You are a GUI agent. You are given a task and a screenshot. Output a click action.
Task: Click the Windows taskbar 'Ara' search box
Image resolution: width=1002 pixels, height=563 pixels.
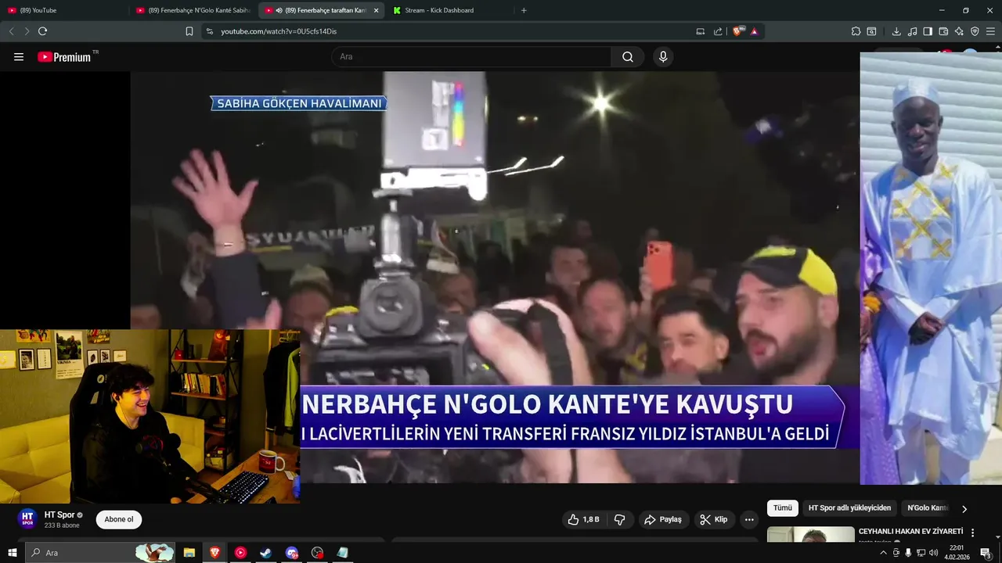pos(100,553)
